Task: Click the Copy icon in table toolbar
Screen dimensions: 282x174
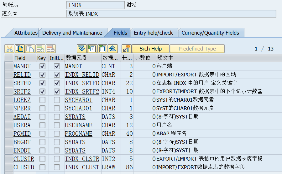Action: coord(20,49)
